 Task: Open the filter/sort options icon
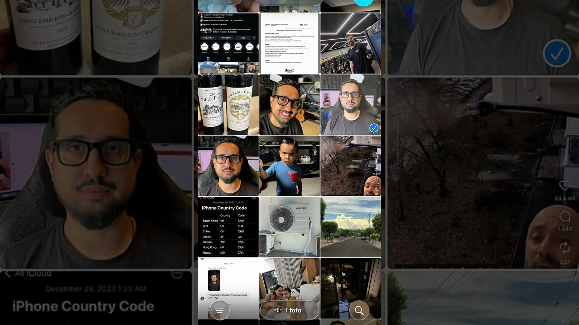[x=220, y=311]
